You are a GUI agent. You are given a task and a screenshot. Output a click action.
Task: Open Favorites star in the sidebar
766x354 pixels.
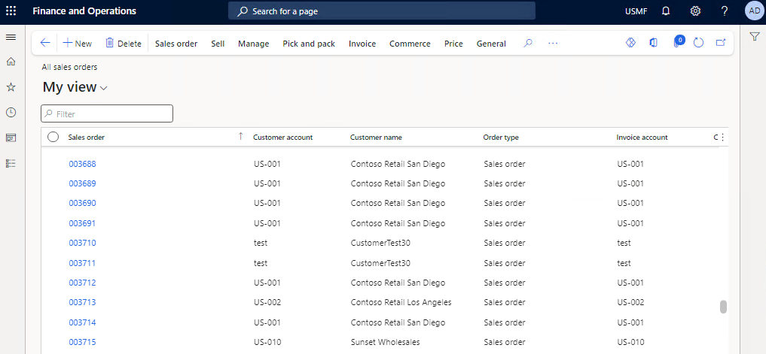pos(11,87)
